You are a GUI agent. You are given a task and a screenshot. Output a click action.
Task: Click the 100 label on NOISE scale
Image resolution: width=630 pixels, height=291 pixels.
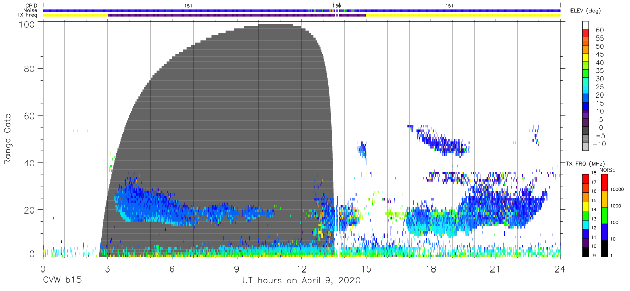pos(614,222)
